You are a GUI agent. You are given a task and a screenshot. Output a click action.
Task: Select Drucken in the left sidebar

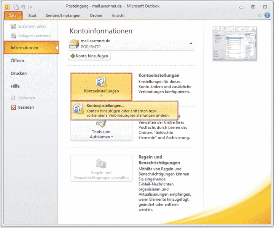19,73
